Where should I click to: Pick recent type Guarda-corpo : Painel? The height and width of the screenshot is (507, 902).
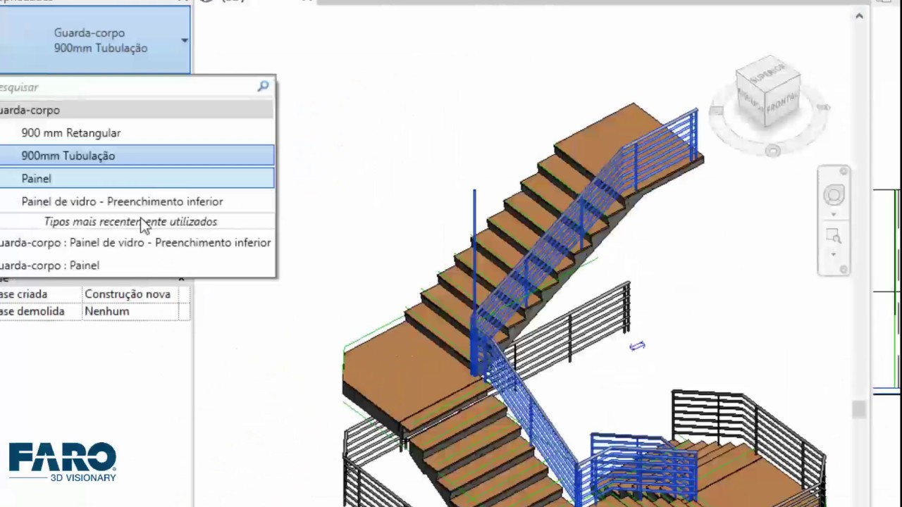(137, 265)
